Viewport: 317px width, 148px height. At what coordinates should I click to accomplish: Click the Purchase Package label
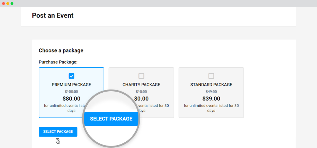coord(58,62)
